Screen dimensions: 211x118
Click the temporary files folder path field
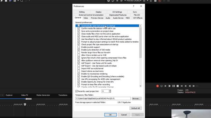click(x=103, y=98)
